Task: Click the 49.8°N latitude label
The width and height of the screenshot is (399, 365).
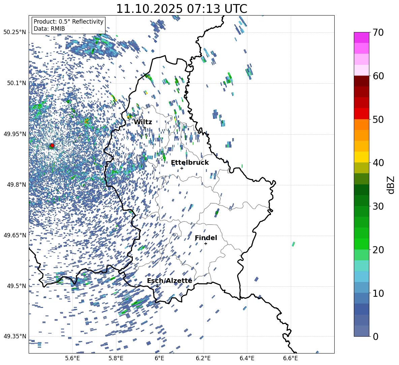Action: [16, 184]
